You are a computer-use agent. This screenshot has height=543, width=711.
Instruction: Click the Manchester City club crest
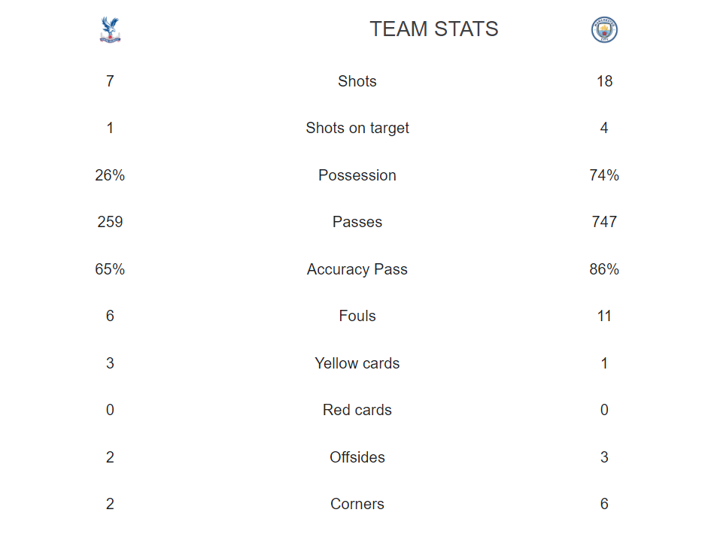click(x=604, y=30)
